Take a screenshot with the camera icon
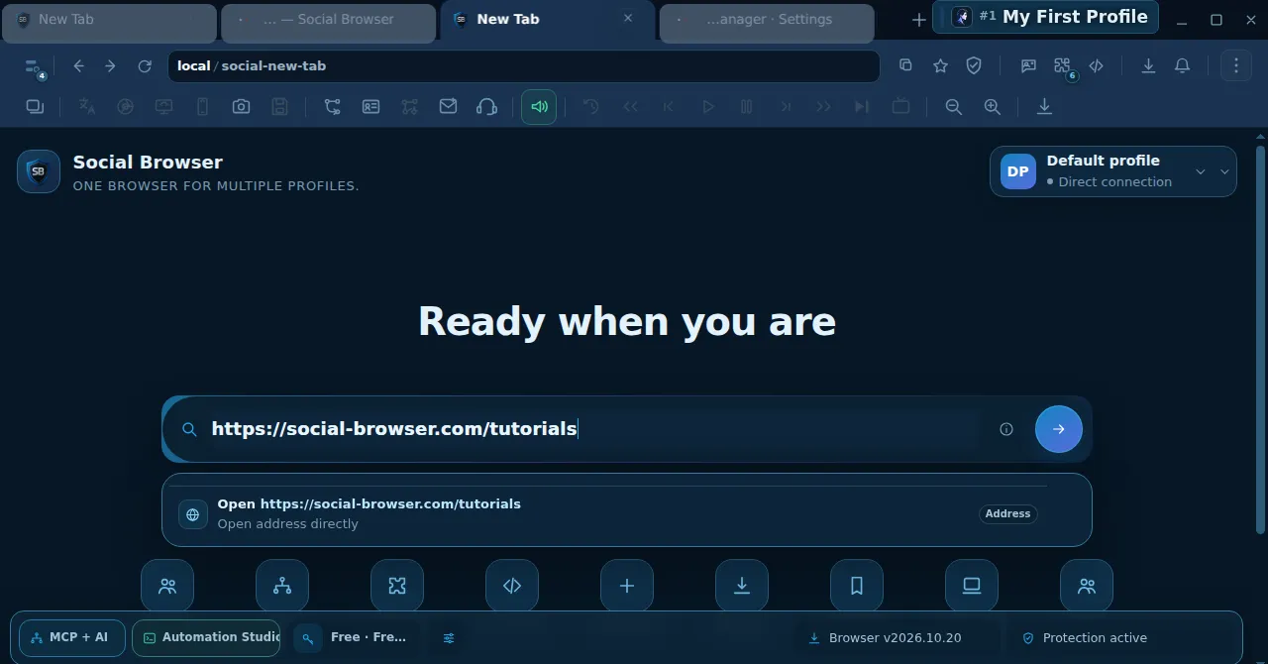Image resolution: width=1268 pixels, height=664 pixels. (241, 107)
